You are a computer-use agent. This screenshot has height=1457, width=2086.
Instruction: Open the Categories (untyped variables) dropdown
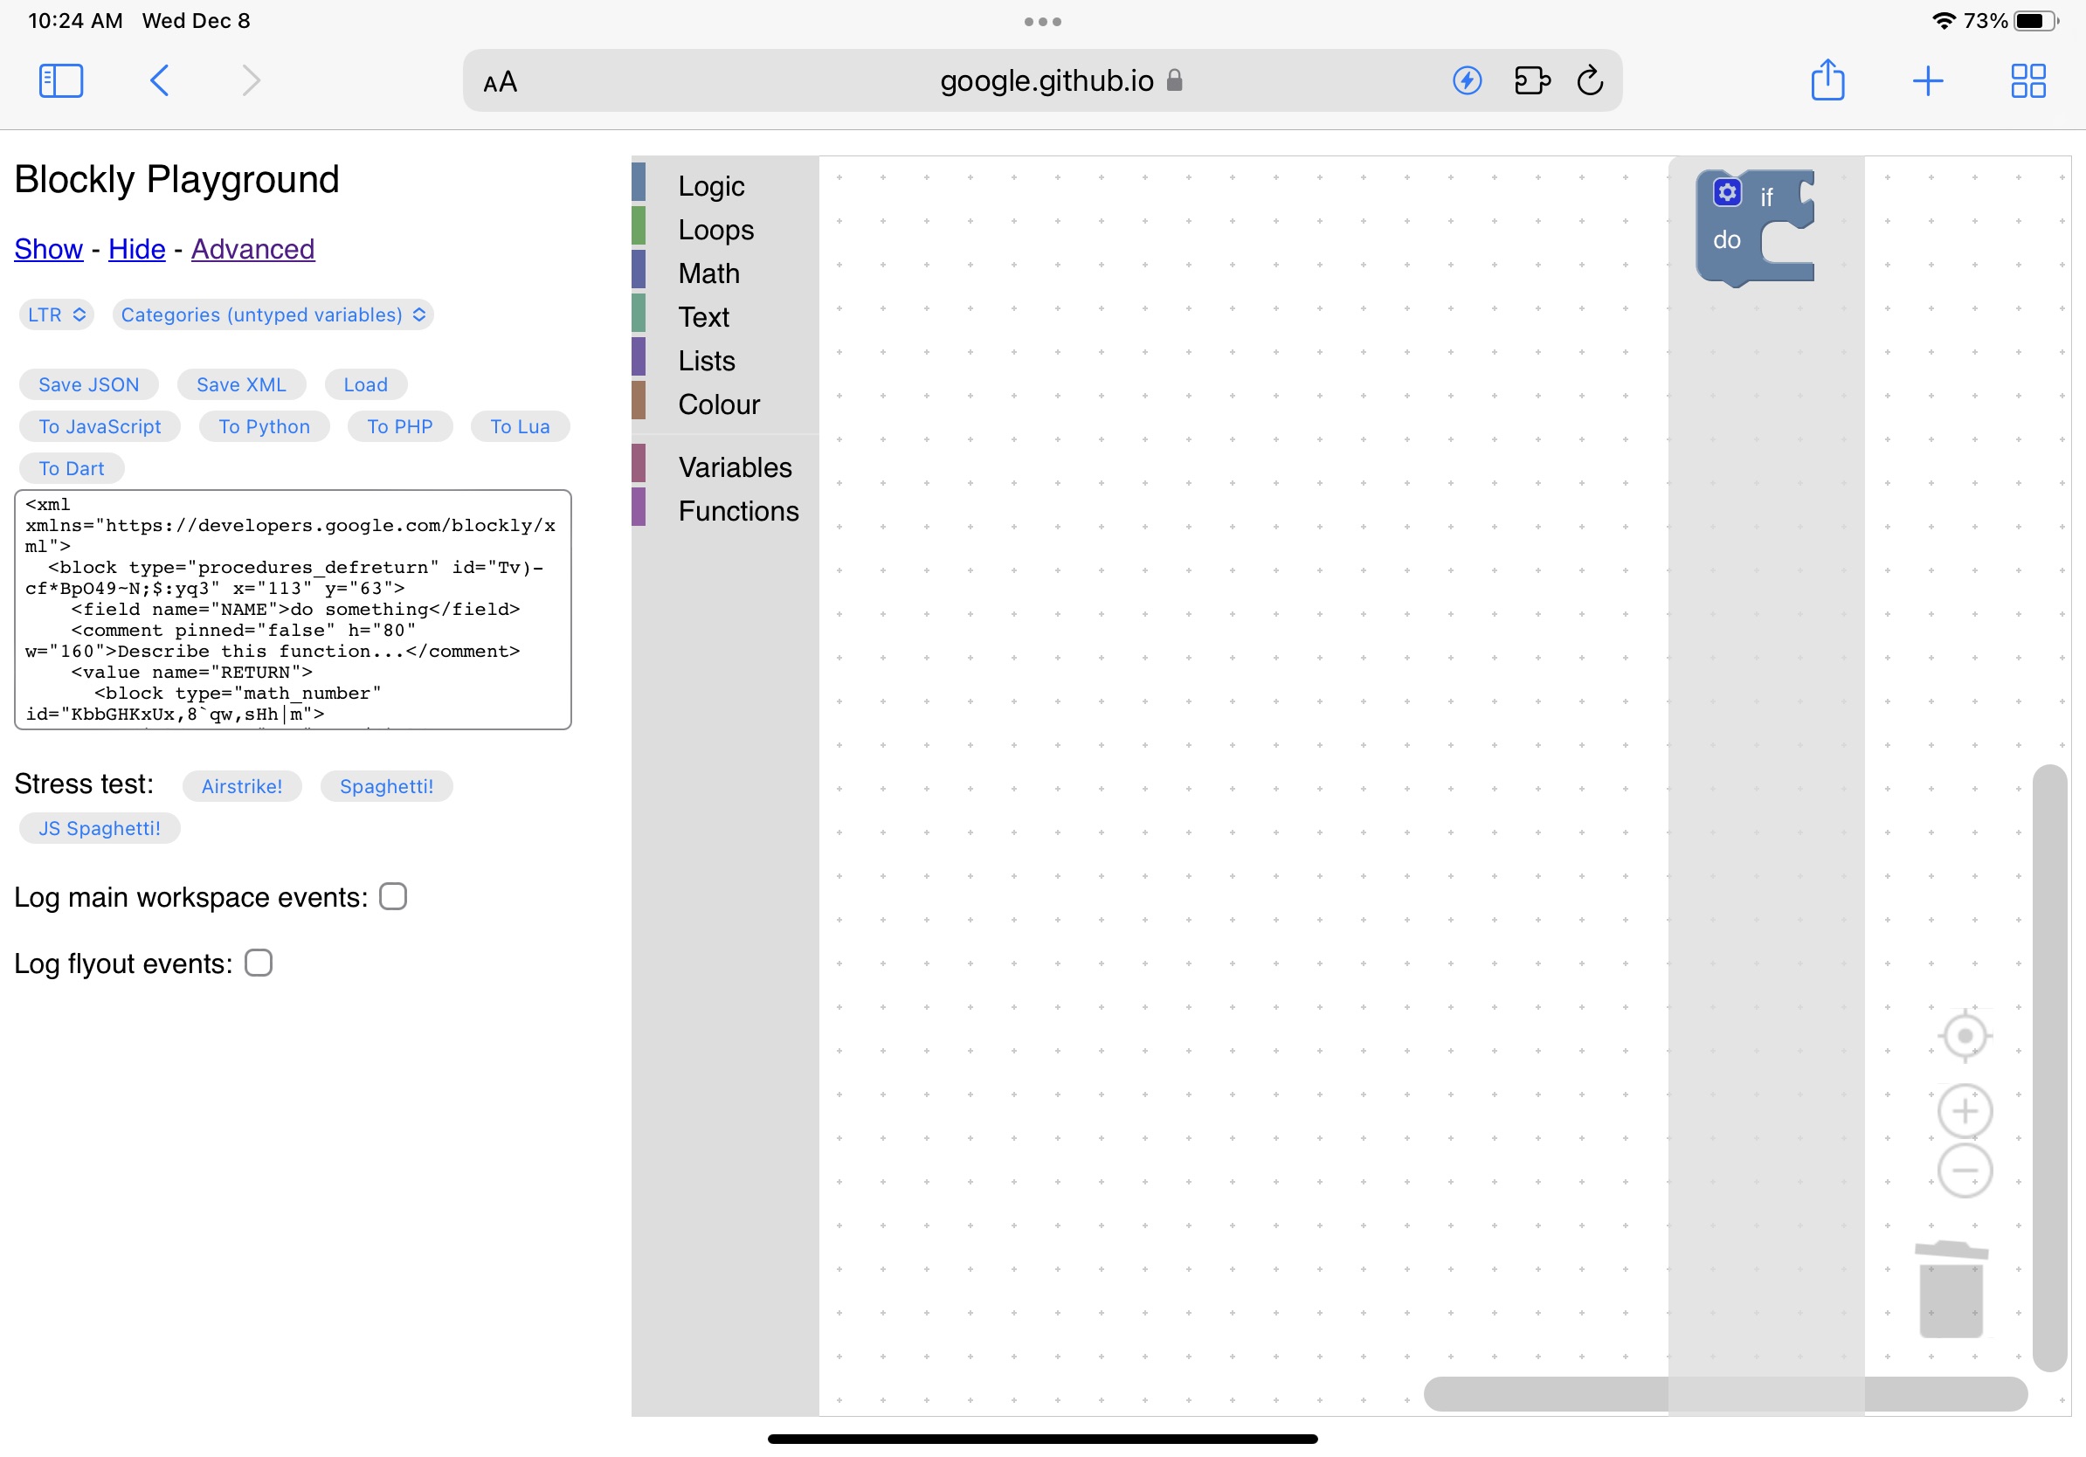click(x=273, y=314)
